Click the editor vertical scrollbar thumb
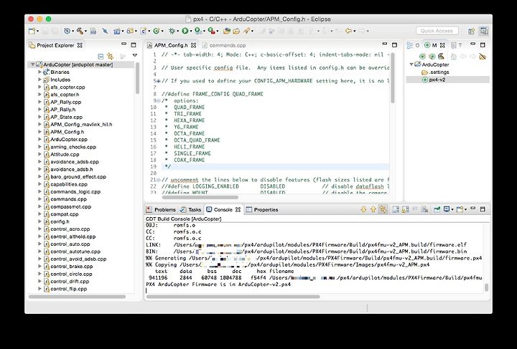This screenshot has width=517, height=349. pos(392,78)
